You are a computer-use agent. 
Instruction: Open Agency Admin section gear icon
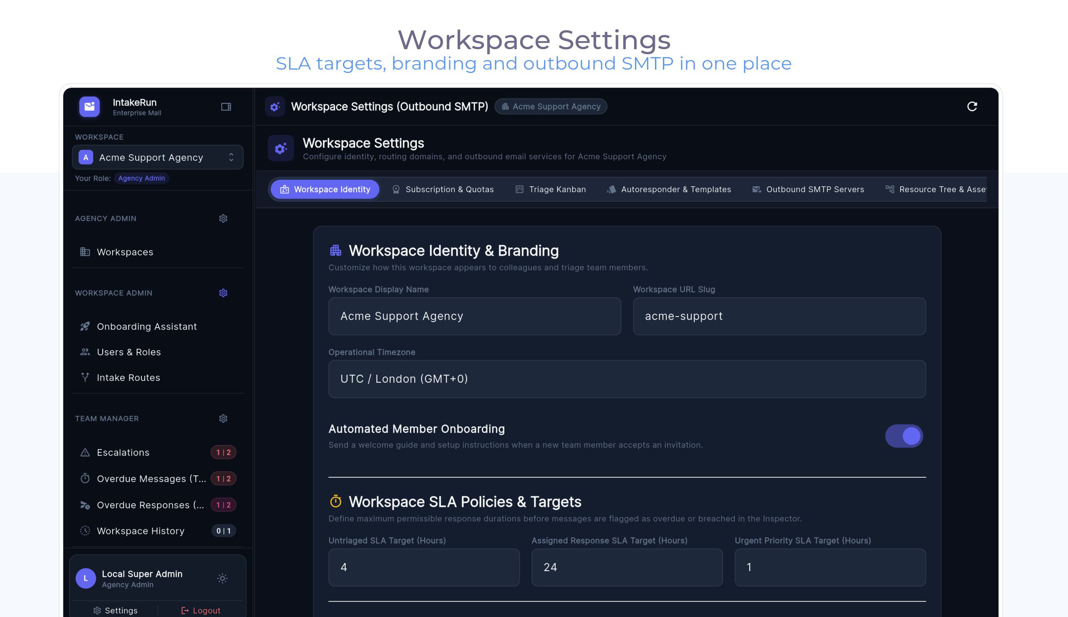click(223, 218)
